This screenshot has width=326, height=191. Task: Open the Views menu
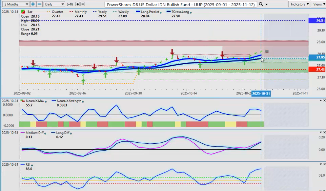click(x=318, y=4)
